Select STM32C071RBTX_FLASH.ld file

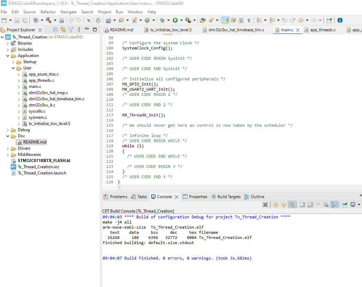44,161
